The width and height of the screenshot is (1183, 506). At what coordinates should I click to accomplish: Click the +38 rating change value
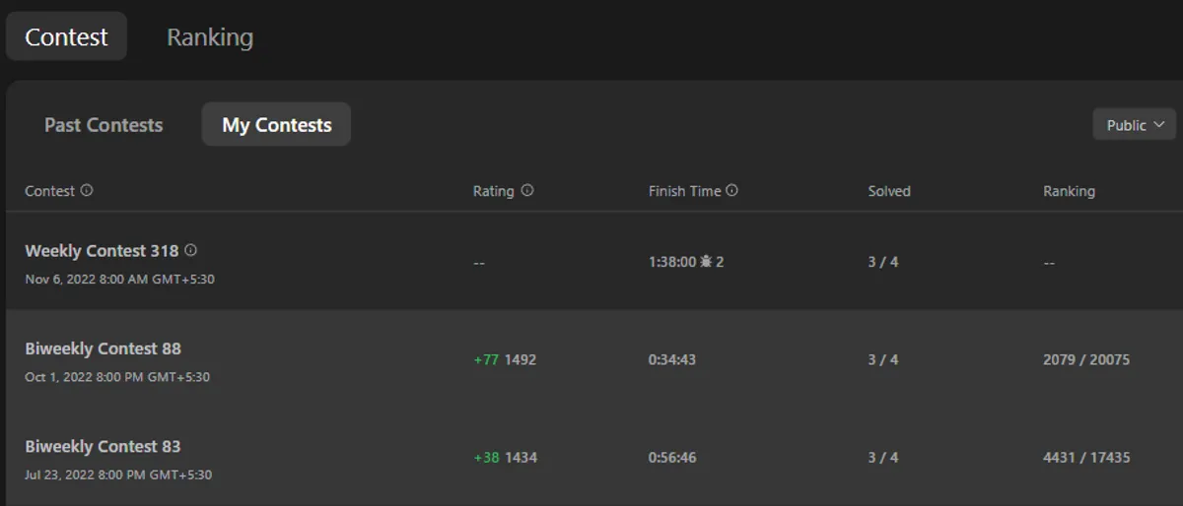pyautogui.click(x=486, y=458)
